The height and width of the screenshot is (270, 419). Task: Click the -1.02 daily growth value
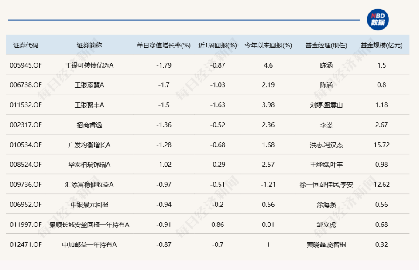click(x=164, y=165)
